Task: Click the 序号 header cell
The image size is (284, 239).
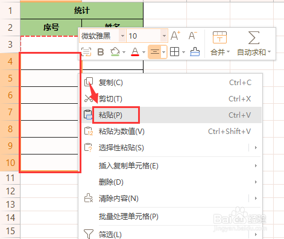Action: [51, 28]
